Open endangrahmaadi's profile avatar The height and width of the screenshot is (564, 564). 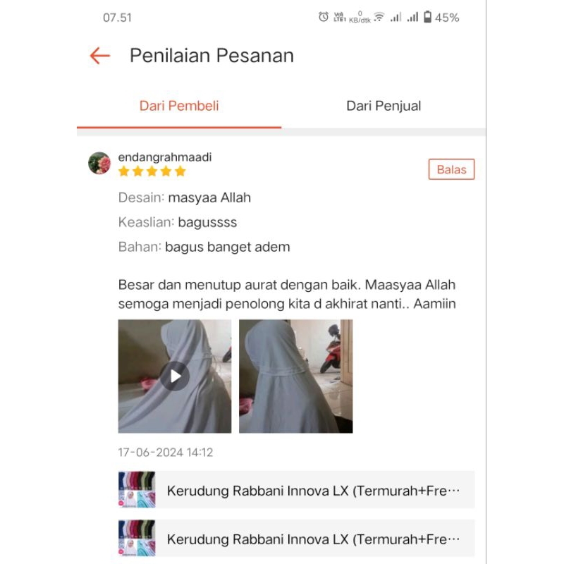tap(99, 163)
